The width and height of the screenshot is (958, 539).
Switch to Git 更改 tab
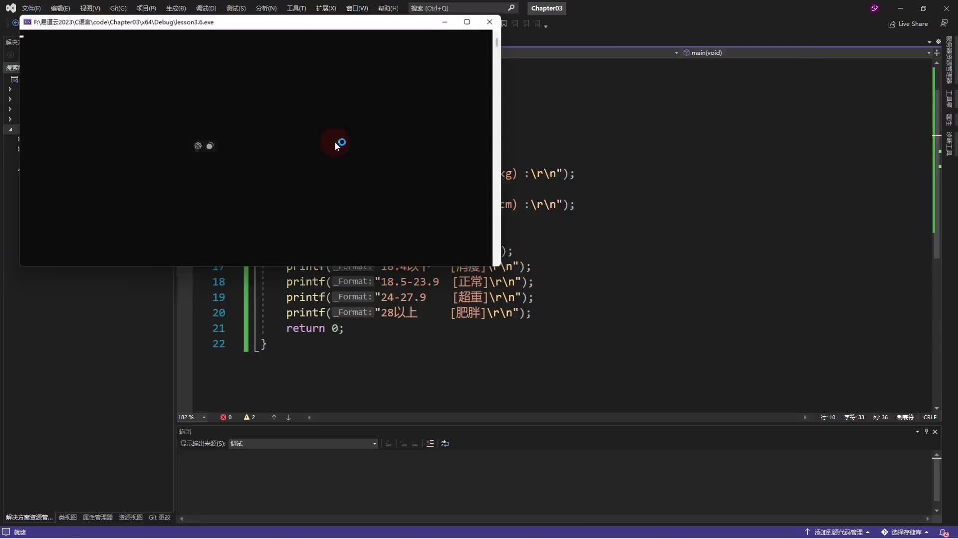pos(159,518)
